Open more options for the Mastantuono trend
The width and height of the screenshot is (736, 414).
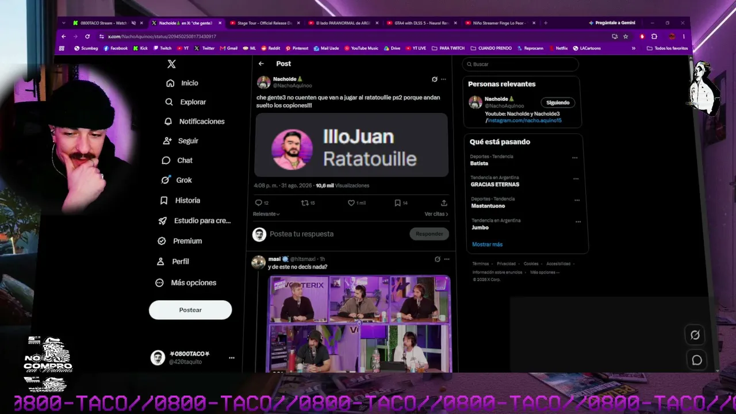[577, 200]
